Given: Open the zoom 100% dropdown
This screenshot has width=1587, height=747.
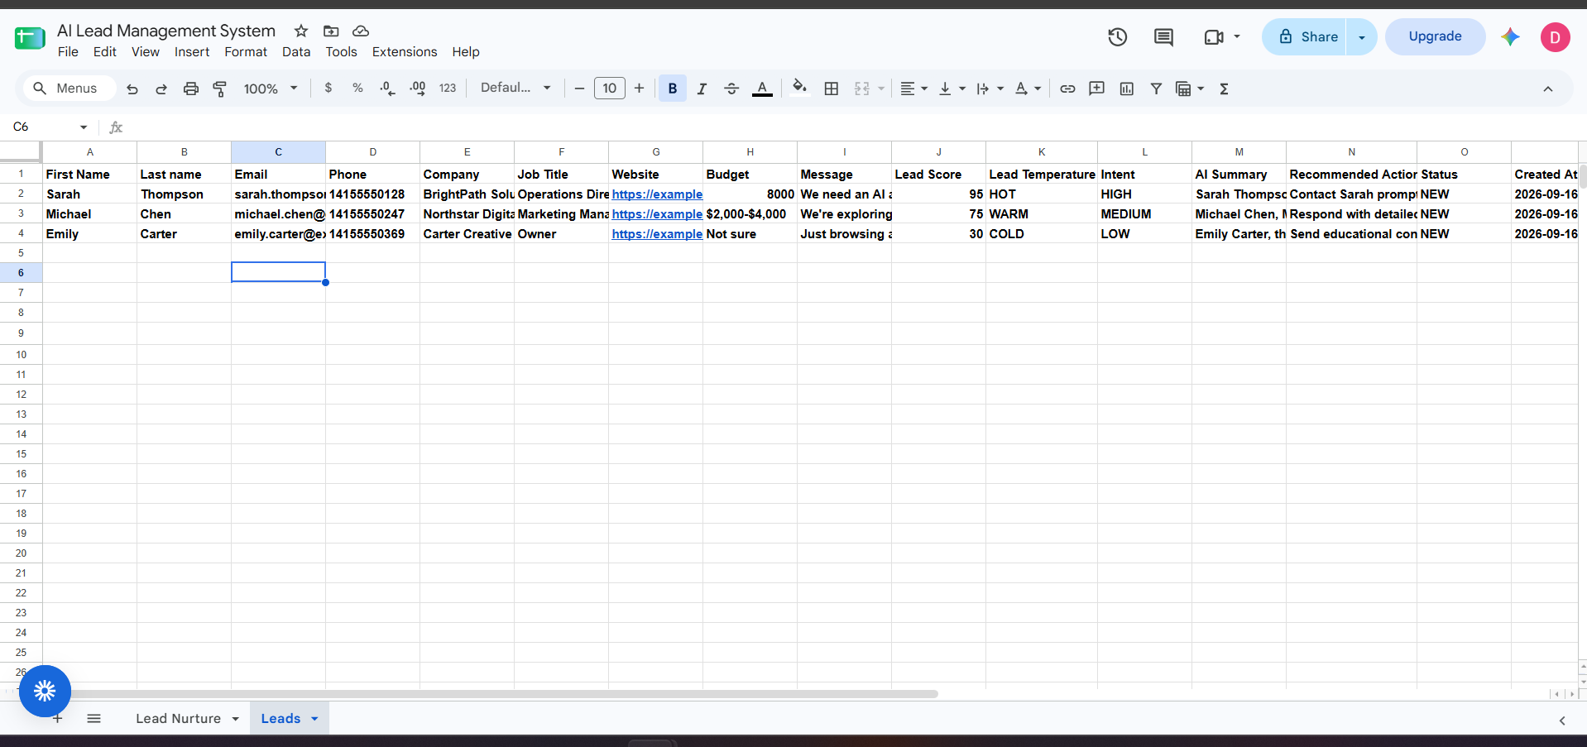Looking at the screenshot, I should pos(271,89).
